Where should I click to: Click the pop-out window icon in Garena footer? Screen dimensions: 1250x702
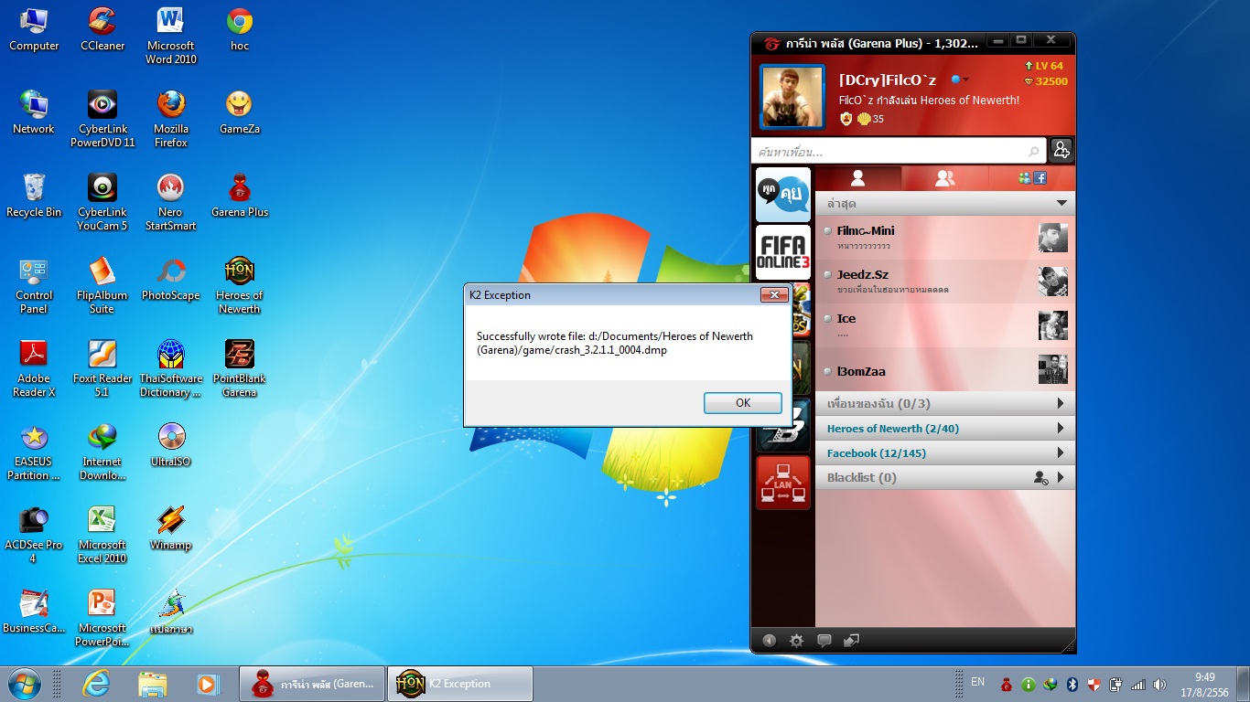pyautogui.click(x=851, y=641)
